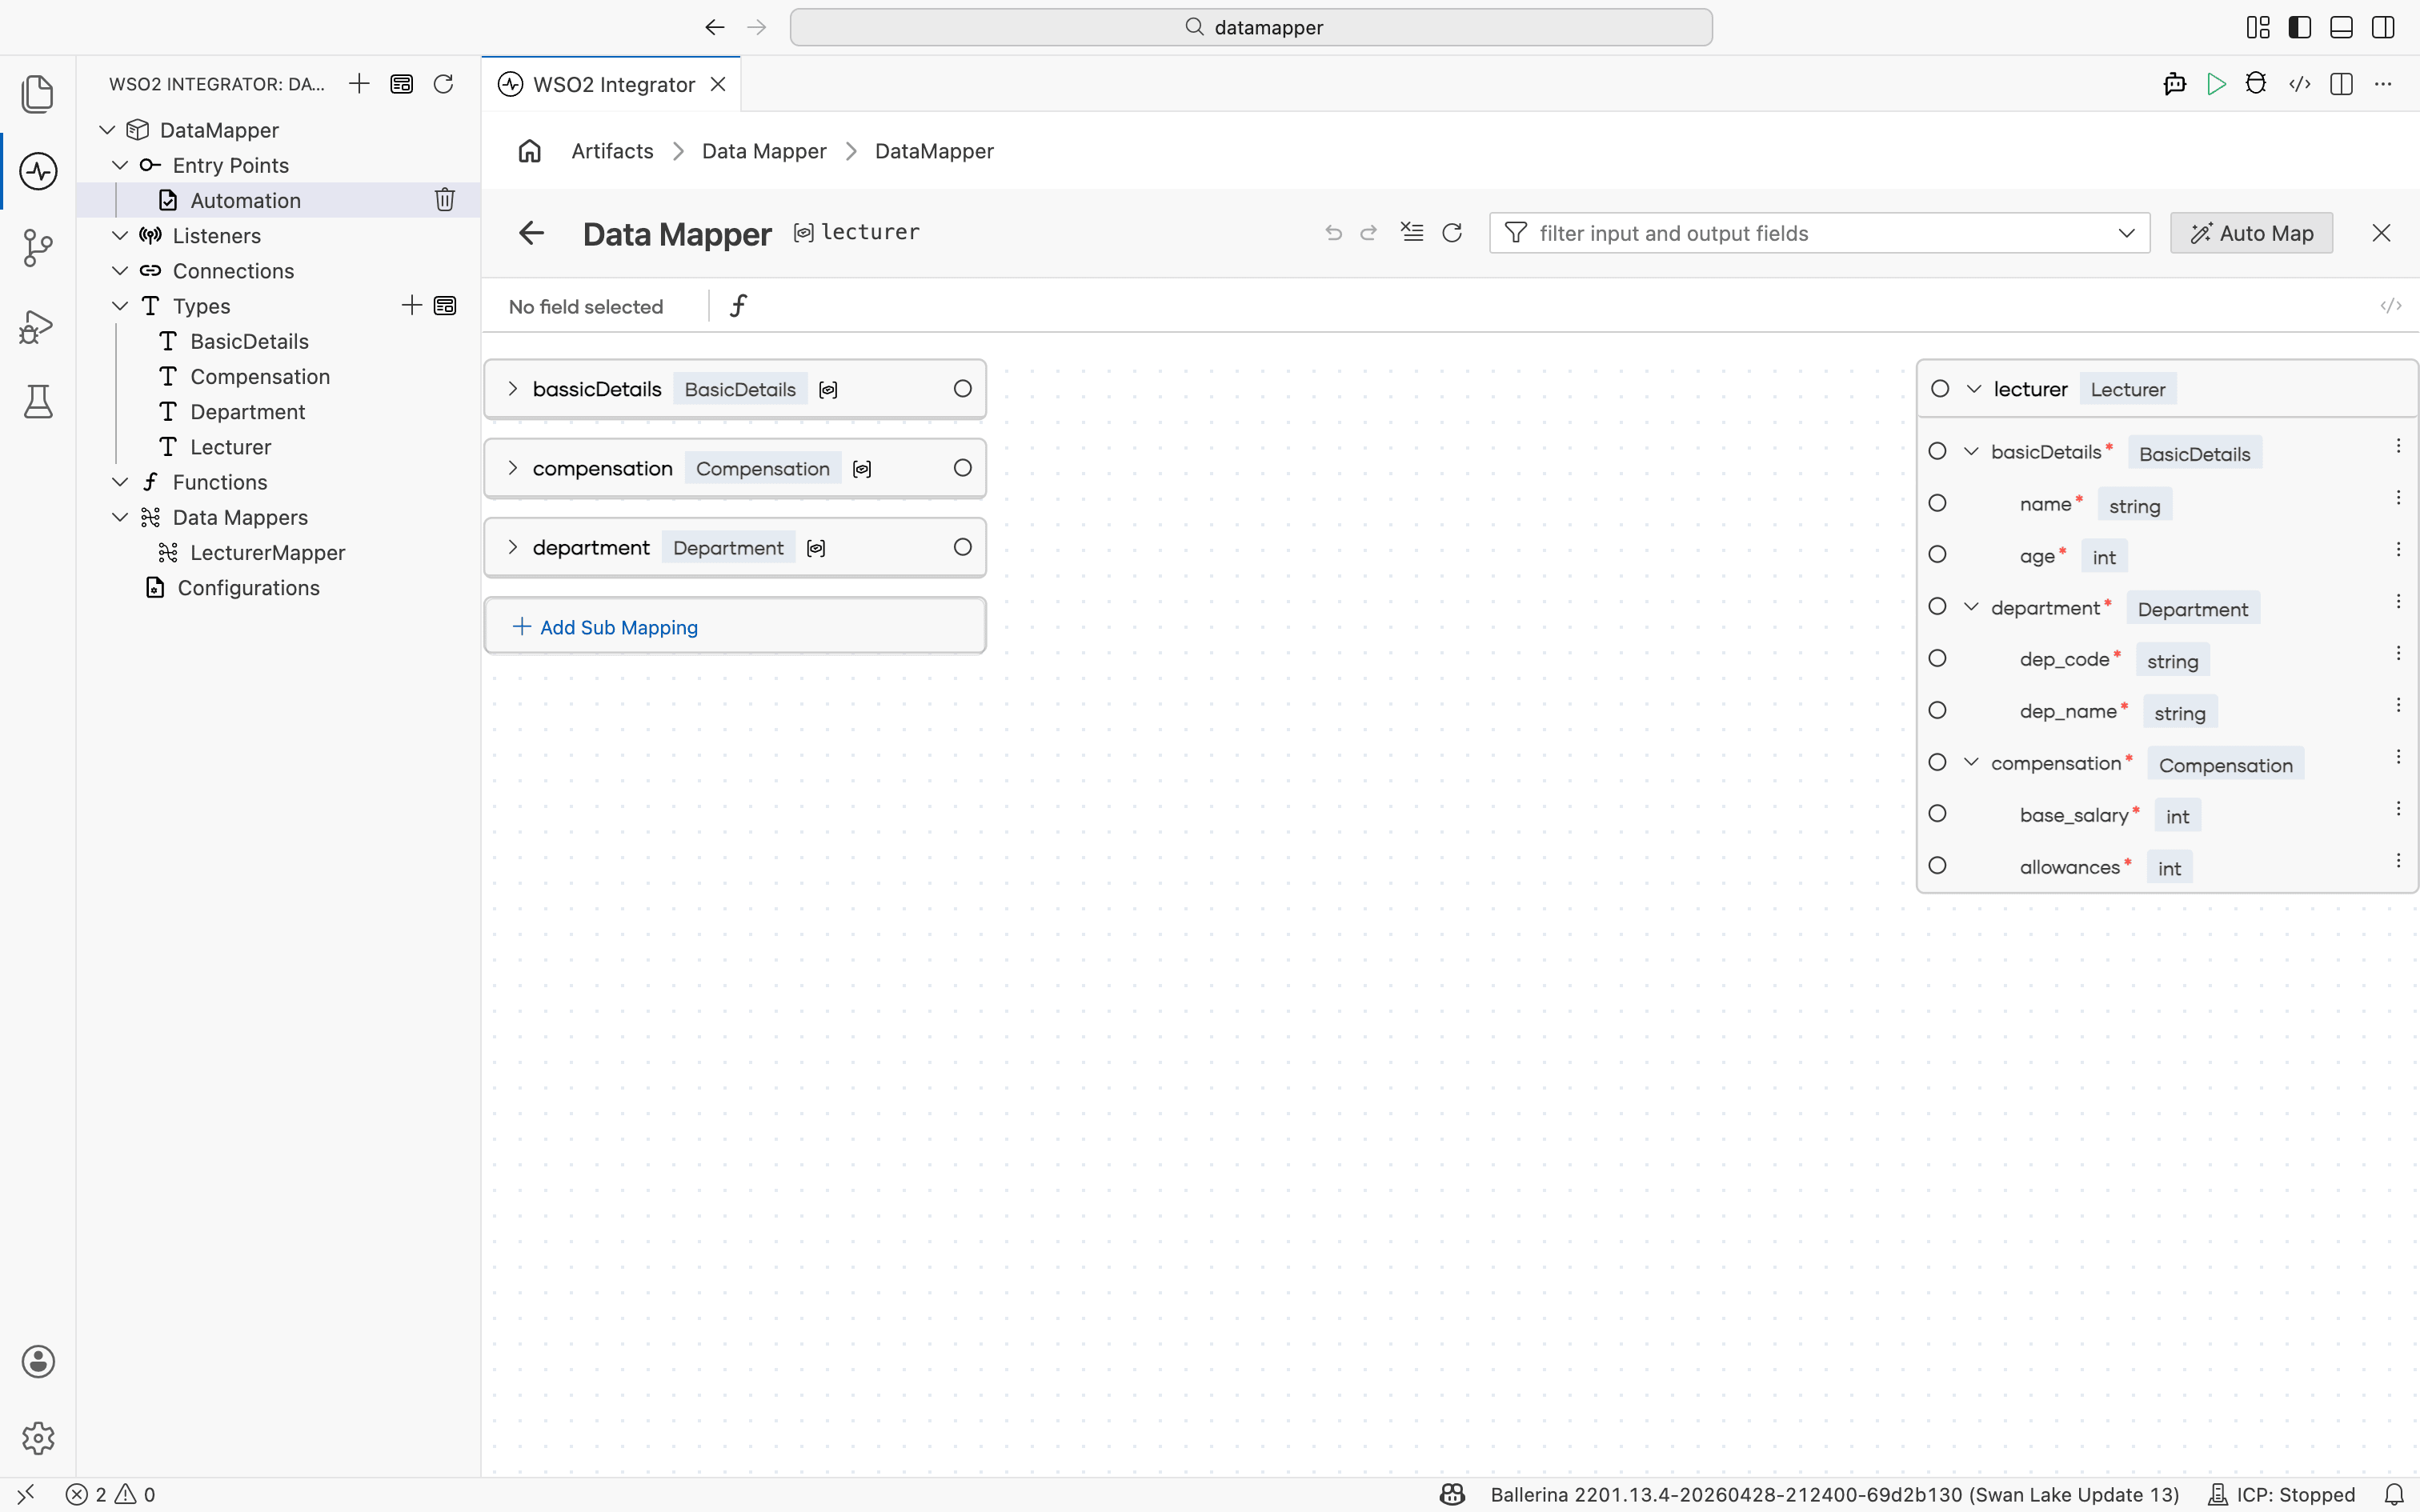This screenshot has height=1512, width=2420.
Task: Collapse the basicDetails output field
Action: [x=1971, y=452]
